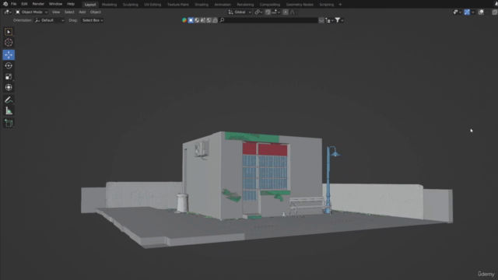The image size is (498, 280).
Task: Toggle the fourth icon after the colored sphere
Action: tap(203, 20)
